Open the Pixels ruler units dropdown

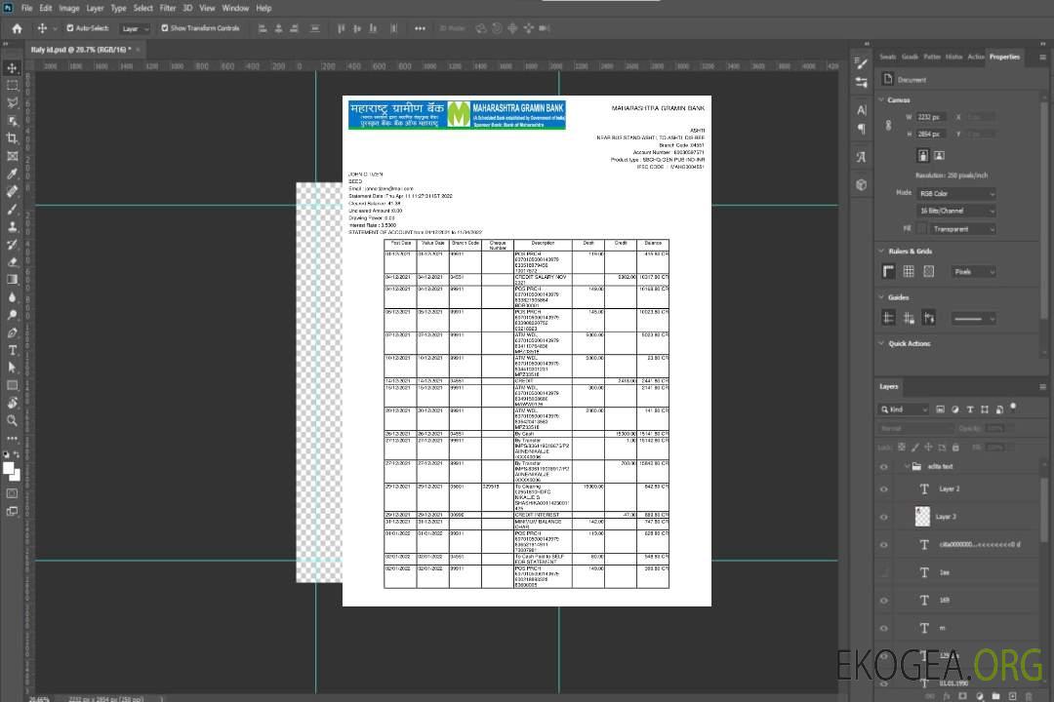tap(973, 271)
